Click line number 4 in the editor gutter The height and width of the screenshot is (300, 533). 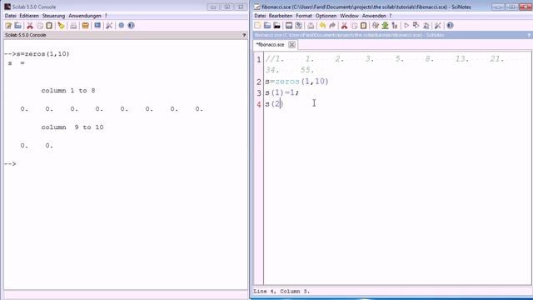pyautogui.click(x=259, y=104)
